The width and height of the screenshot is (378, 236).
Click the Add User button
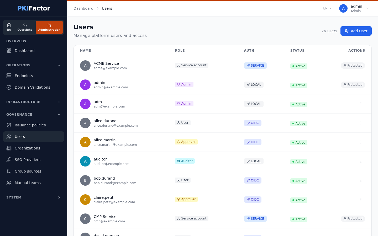[356, 31]
